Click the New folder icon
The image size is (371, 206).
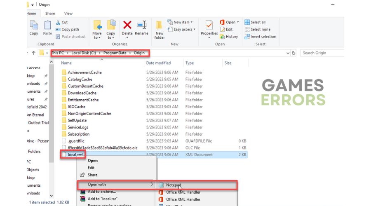(x=159, y=25)
